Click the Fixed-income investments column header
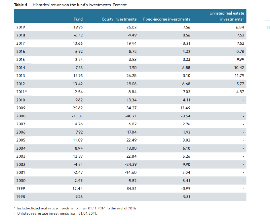The width and height of the screenshot is (270, 224). (167, 19)
